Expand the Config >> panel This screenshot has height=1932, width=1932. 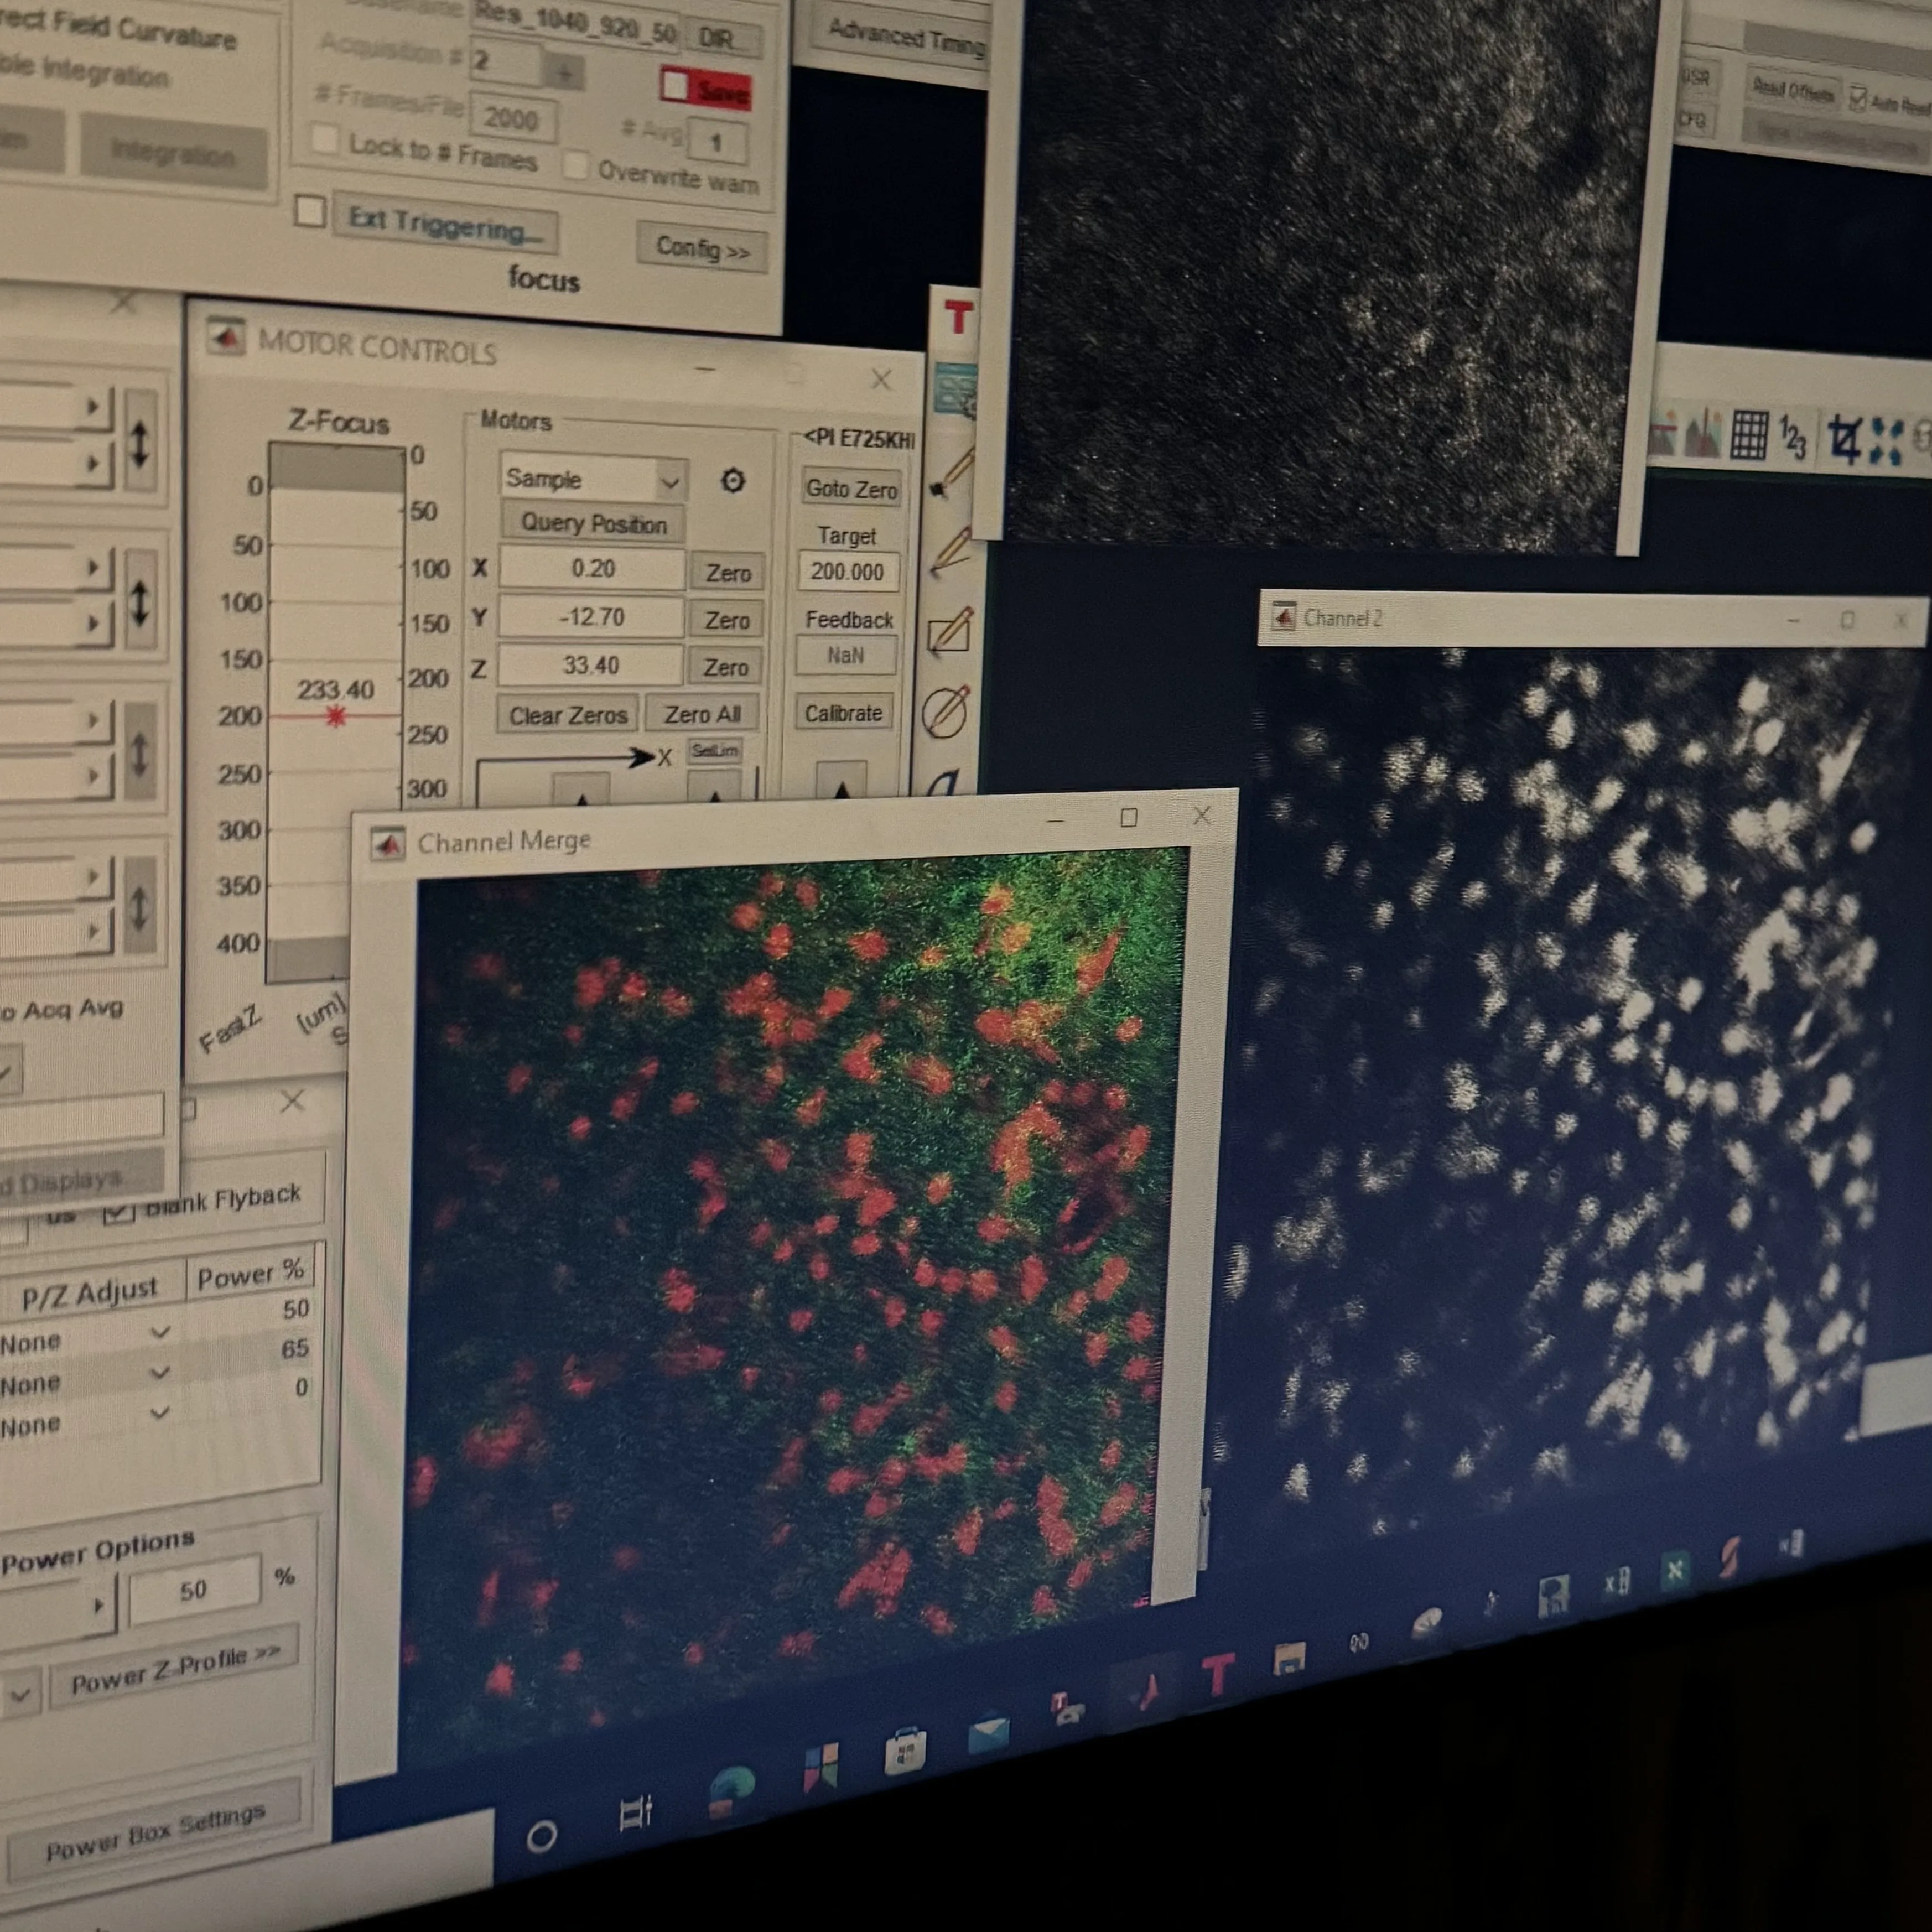coord(702,247)
